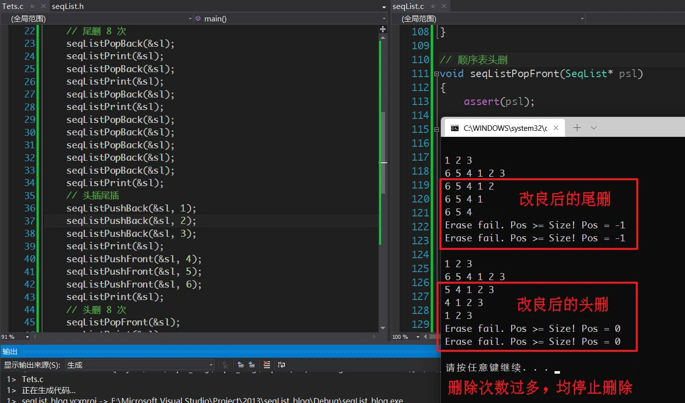Click line 45 seqListPopFront(&sl);
Screen dimensions: 685x403
click(123, 322)
